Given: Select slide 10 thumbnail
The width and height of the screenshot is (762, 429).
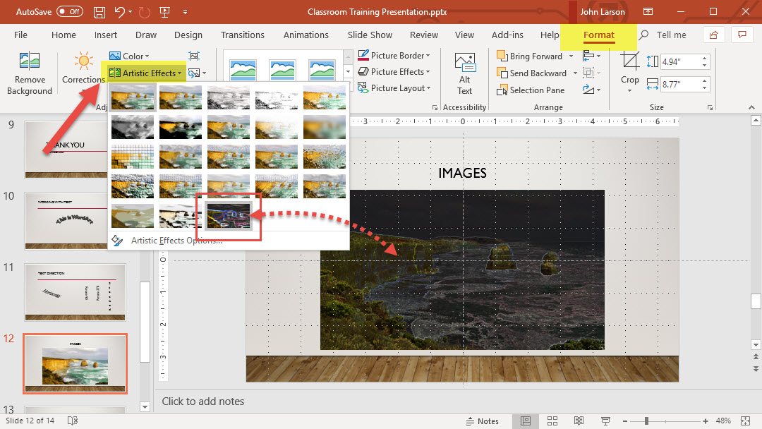Looking at the screenshot, I should (x=75, y=220).
